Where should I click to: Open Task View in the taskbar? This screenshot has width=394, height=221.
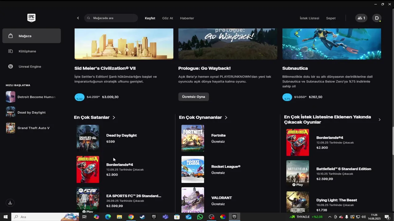(x=84, y=217)
